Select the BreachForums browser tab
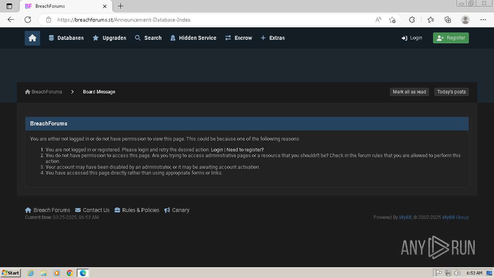 (66, 6)
